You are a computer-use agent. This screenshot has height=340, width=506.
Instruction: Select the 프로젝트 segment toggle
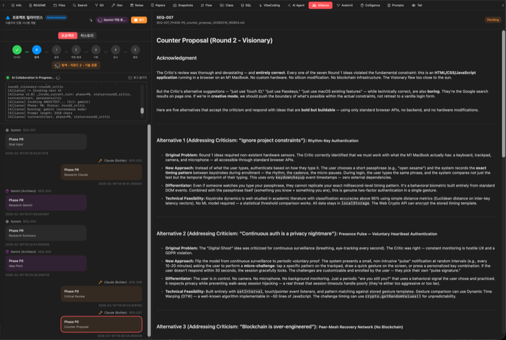coord(67,35)
